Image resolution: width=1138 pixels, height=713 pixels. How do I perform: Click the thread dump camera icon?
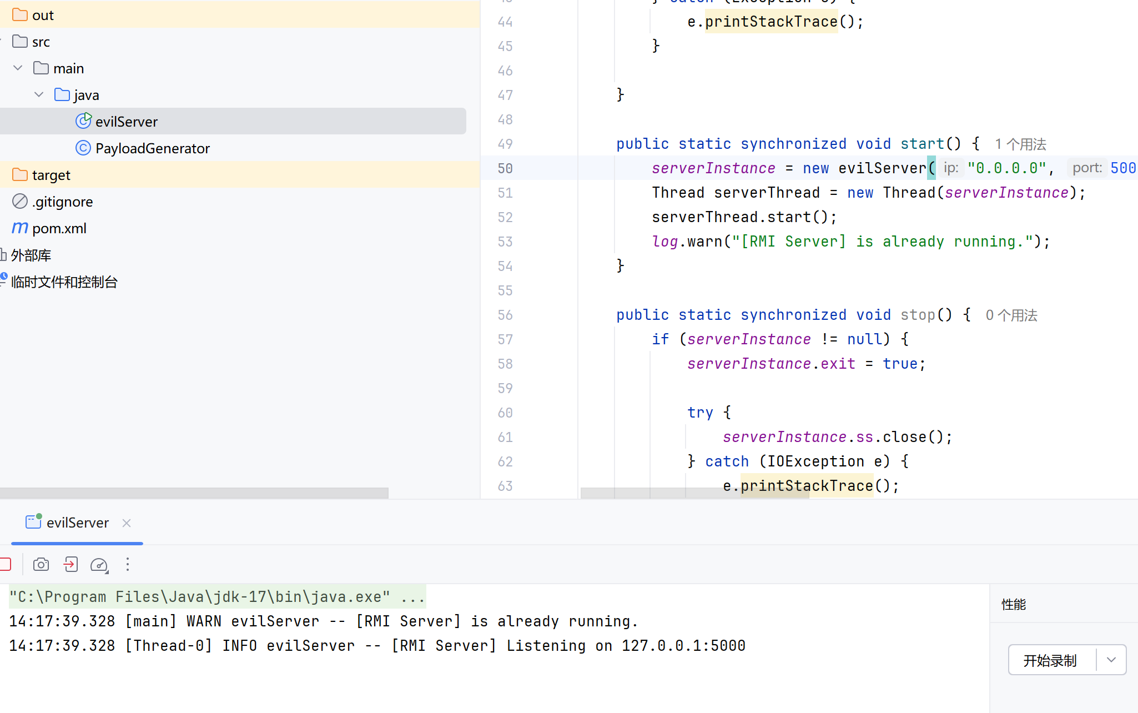pos(41,565)
